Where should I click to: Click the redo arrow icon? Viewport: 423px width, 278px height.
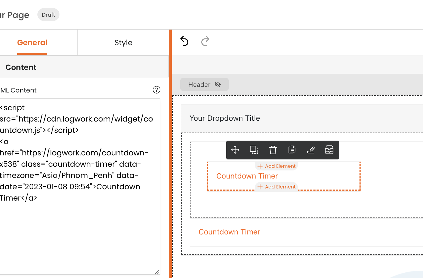click(205, 41)
